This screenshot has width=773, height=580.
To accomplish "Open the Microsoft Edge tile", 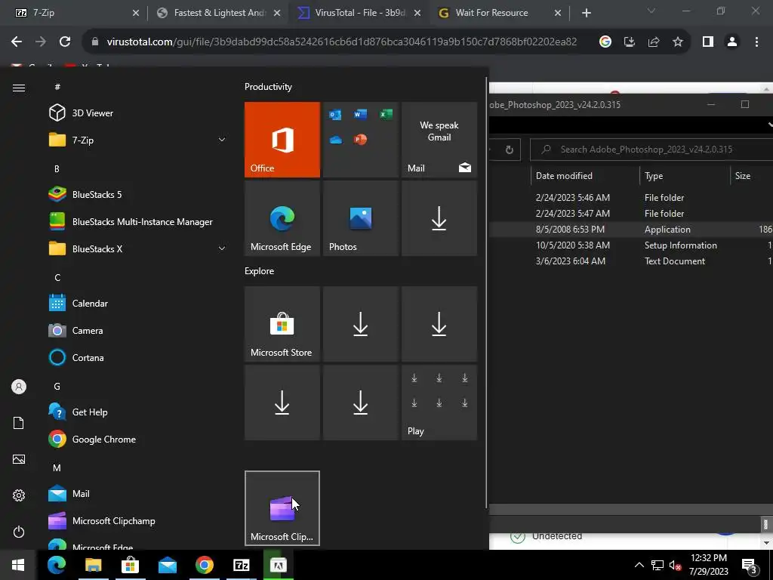I will (x=282, y=218).
